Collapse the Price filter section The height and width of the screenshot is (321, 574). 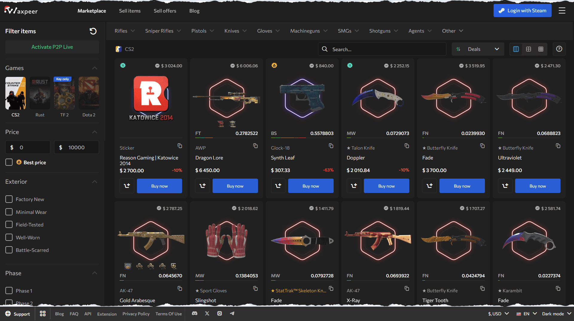[x=95, y=132]
